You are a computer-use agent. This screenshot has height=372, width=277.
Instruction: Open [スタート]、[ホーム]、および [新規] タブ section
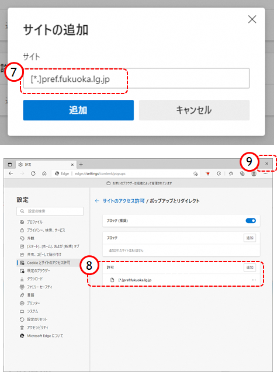(50, 246)
